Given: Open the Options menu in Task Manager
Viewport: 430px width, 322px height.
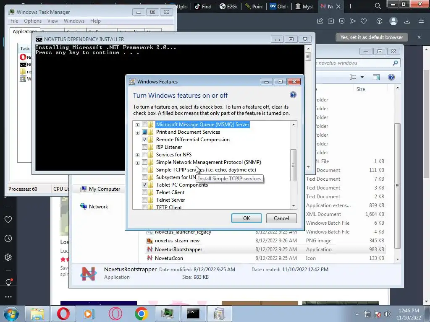Looking at the screenshot, I should coord(33,21).
